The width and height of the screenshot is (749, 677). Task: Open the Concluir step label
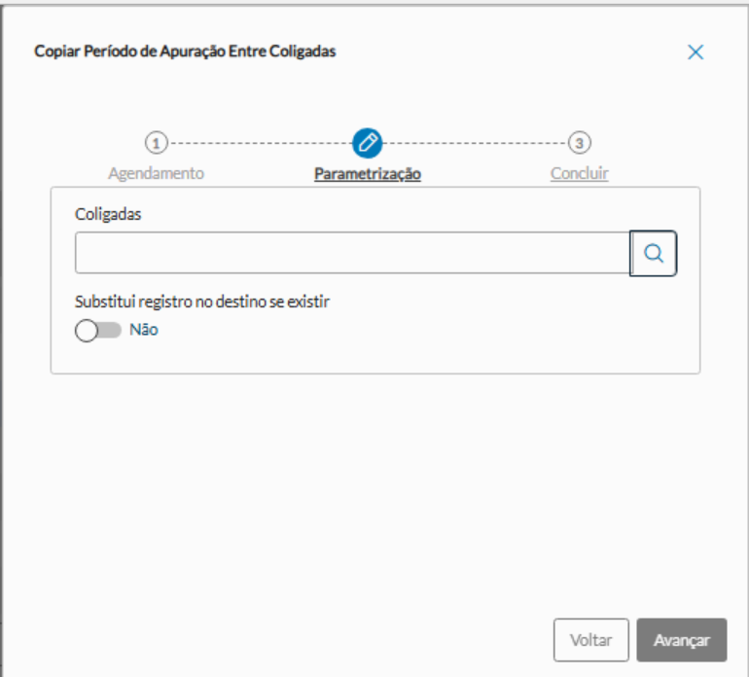(580, 174)
